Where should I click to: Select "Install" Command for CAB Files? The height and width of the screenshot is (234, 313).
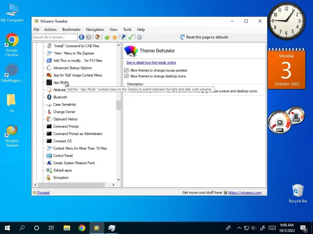pos(76,46)
